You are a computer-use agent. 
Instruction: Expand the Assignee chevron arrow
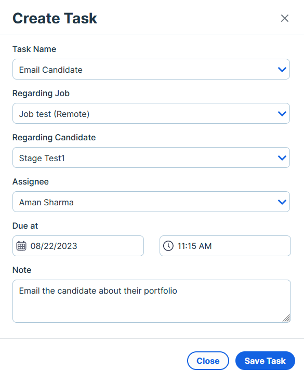point(282,202)
